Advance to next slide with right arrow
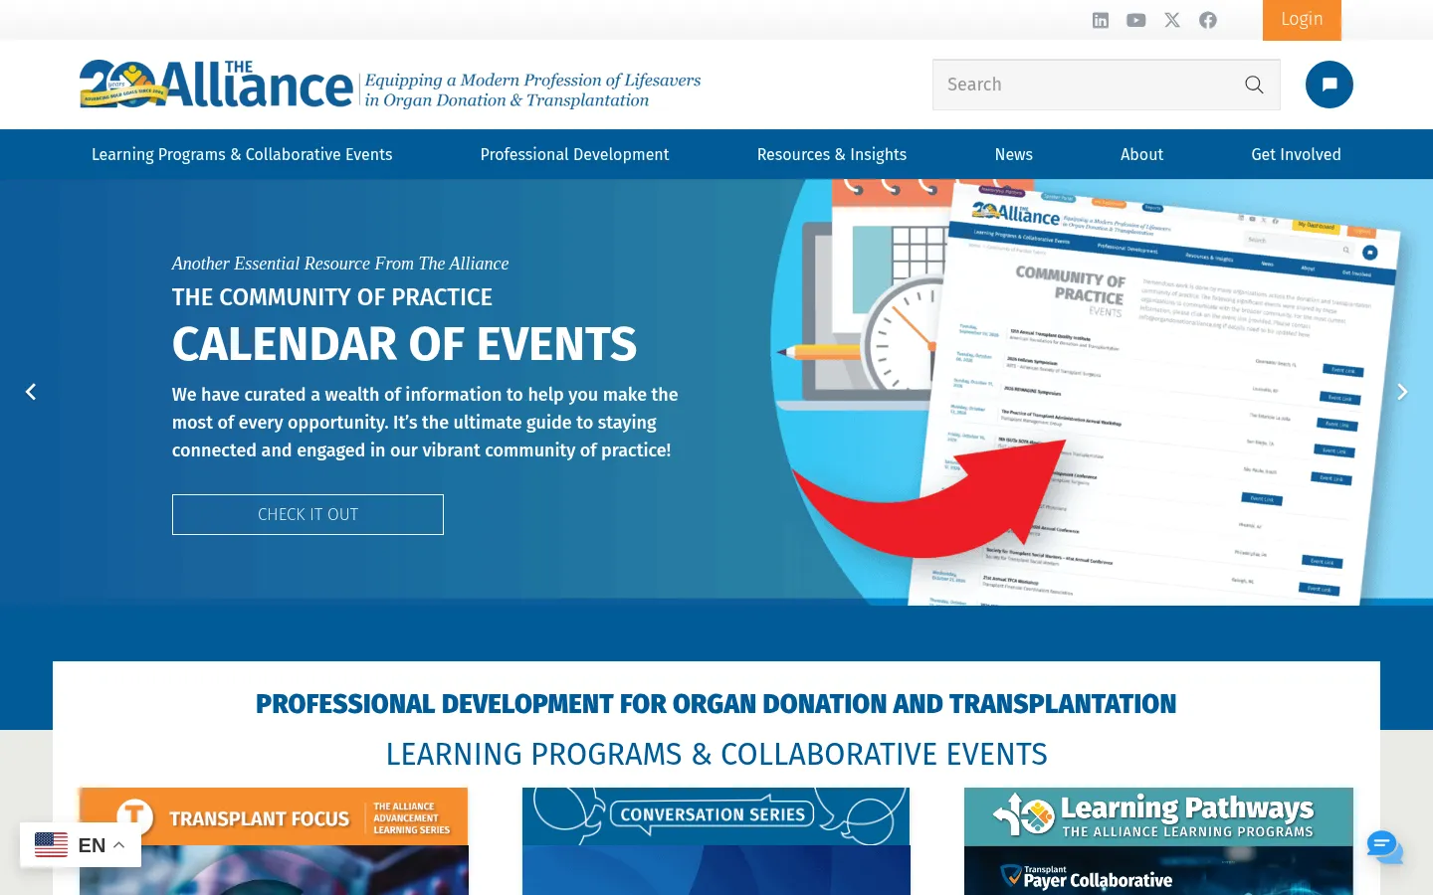Screen dimensions: 1433x895 click(x=1402, y=392)
